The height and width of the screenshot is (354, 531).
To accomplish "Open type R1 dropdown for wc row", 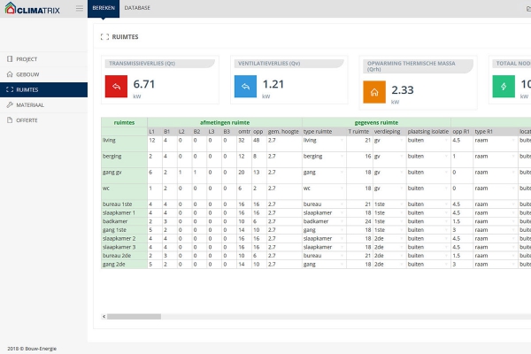I will [513, 188].
